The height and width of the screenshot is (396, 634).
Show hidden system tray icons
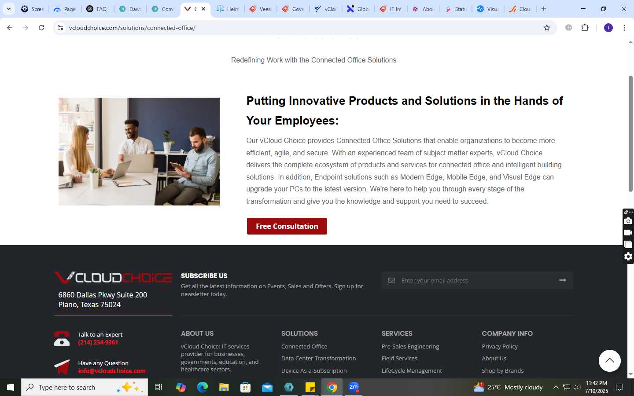coord(556,387)
